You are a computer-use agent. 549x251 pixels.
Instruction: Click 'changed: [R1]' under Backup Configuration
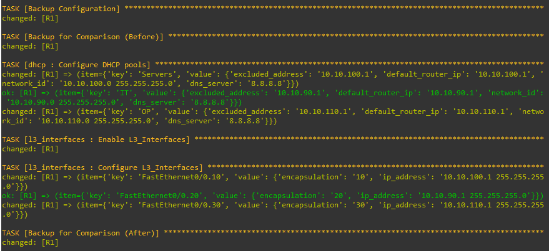pos(22,19)
